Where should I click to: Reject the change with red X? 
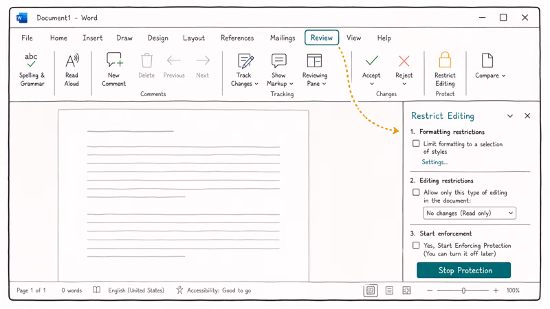[x=404, y=61]
